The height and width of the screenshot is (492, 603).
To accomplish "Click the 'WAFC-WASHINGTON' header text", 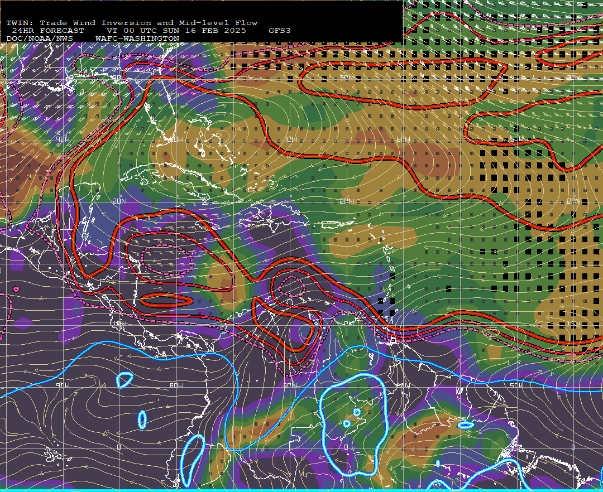I will tap(137, 39).
